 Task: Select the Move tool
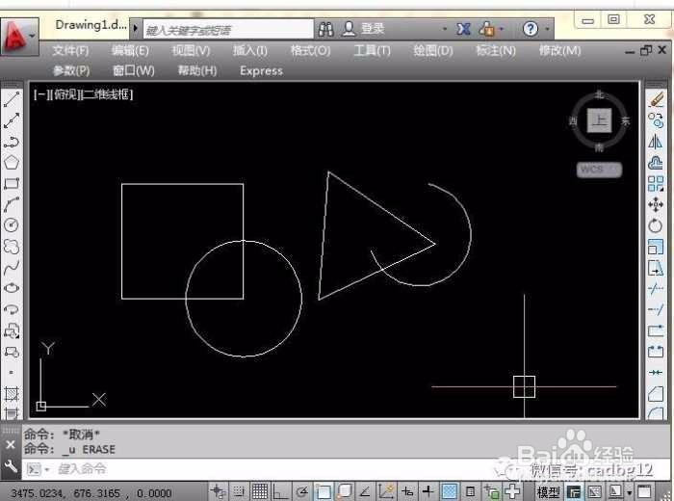tap(656, 204)
